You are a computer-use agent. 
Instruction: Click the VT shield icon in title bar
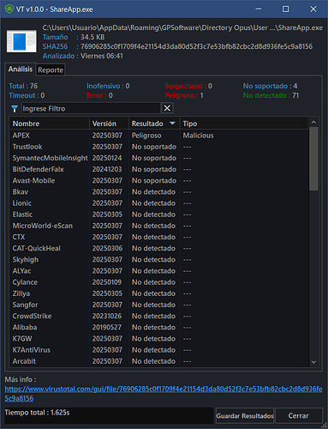click(x=9, y=9)
